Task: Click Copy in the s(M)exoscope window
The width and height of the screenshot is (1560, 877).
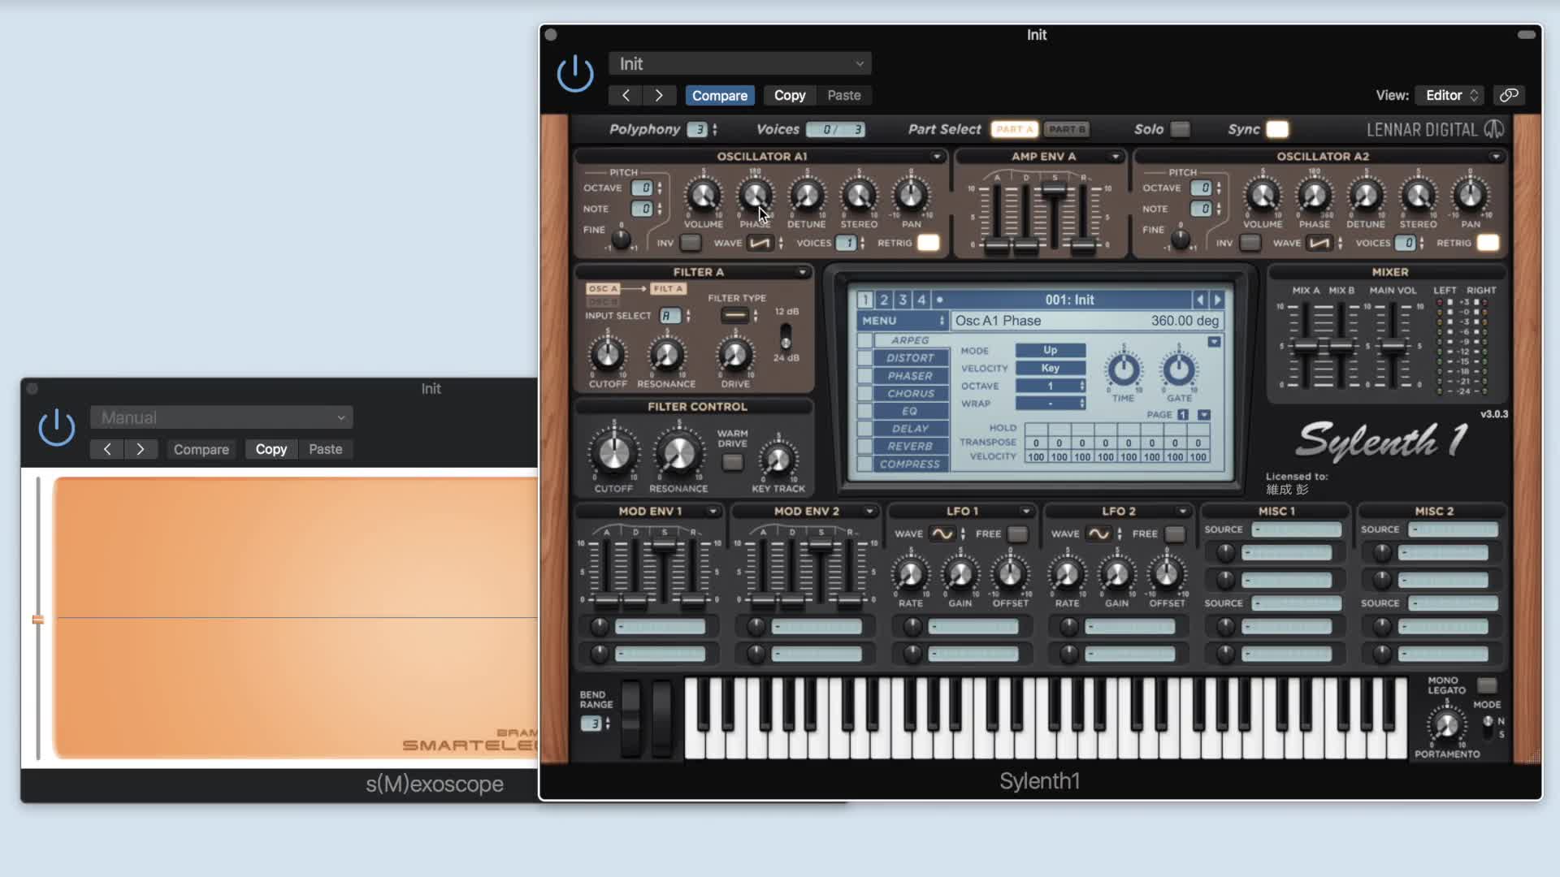Action: 271,449
